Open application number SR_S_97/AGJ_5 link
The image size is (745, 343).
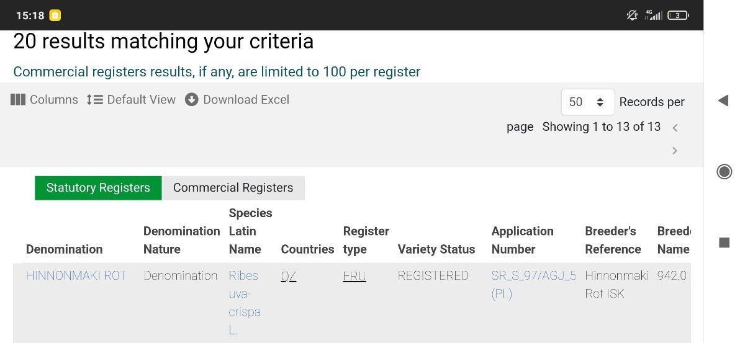[533, 275]
